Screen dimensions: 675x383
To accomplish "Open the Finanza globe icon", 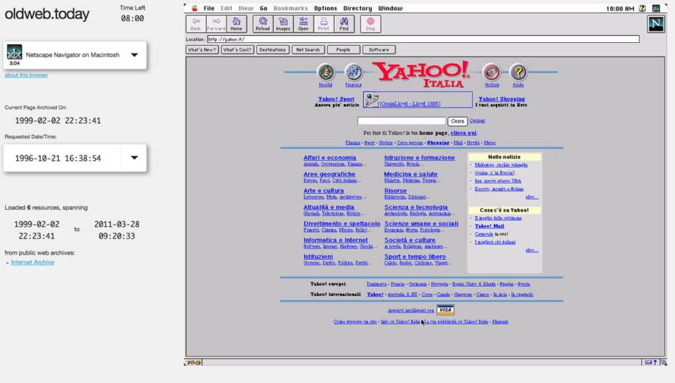I will click(353, 71).
